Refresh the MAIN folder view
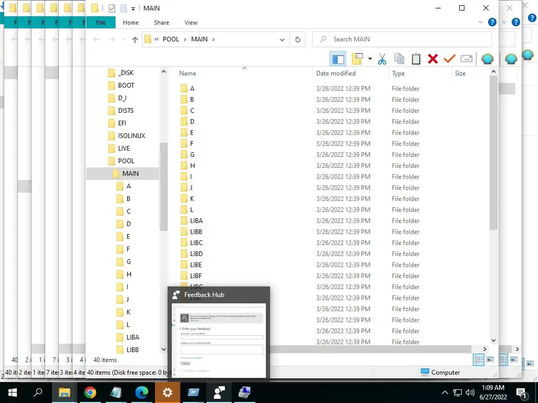Image resolution: width=538 pixels, height=403 pixels. click(298, 39)
